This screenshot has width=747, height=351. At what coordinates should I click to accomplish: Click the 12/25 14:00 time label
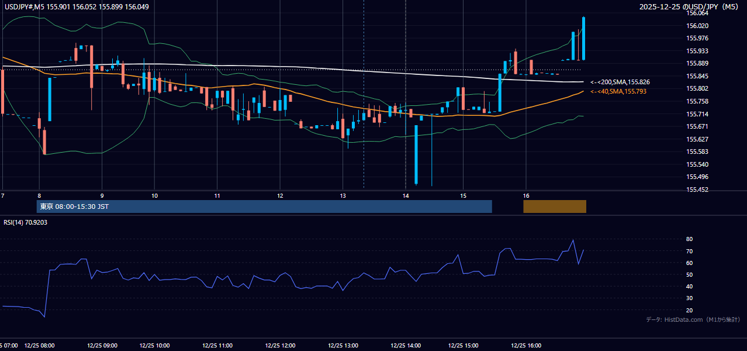pos(406,345)
